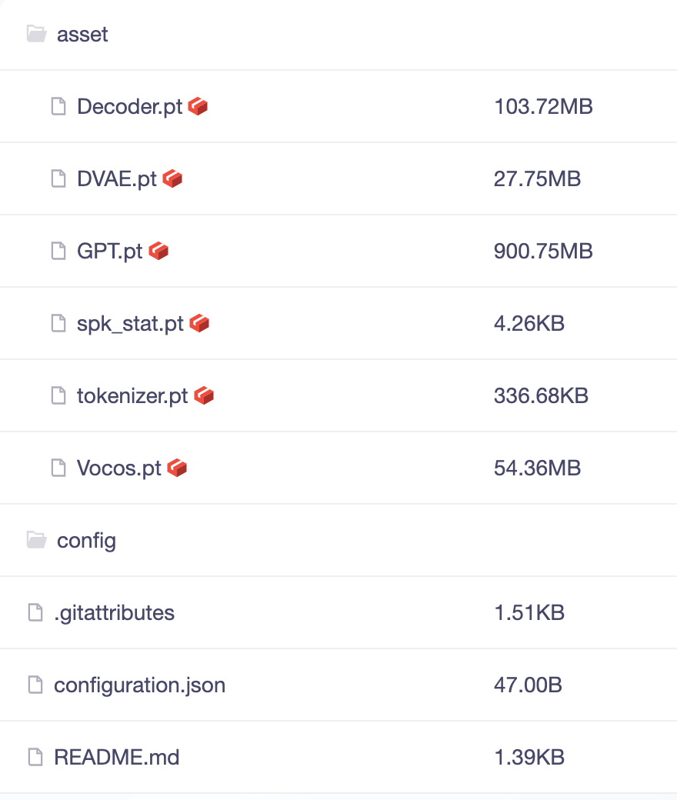Open the Decoder.pt file

point(129,107)
